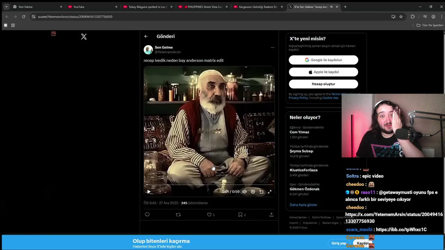
Task: Open Cem Yılmaz trending topic
Action: pos(299,132)
